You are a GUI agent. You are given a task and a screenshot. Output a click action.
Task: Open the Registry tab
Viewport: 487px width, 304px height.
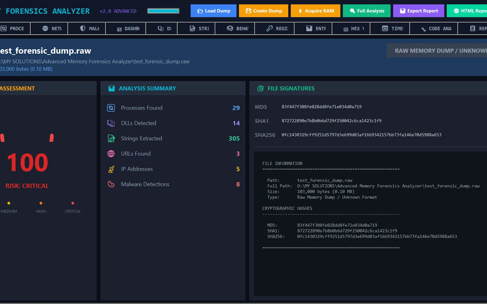pos(275,28)
